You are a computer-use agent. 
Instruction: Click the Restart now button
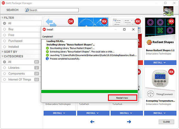click(x=123, y=98)
